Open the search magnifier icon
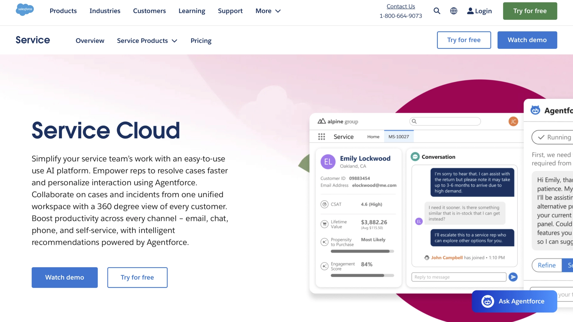The width and height of the screenshot is (573, 322). click(437, 11)
